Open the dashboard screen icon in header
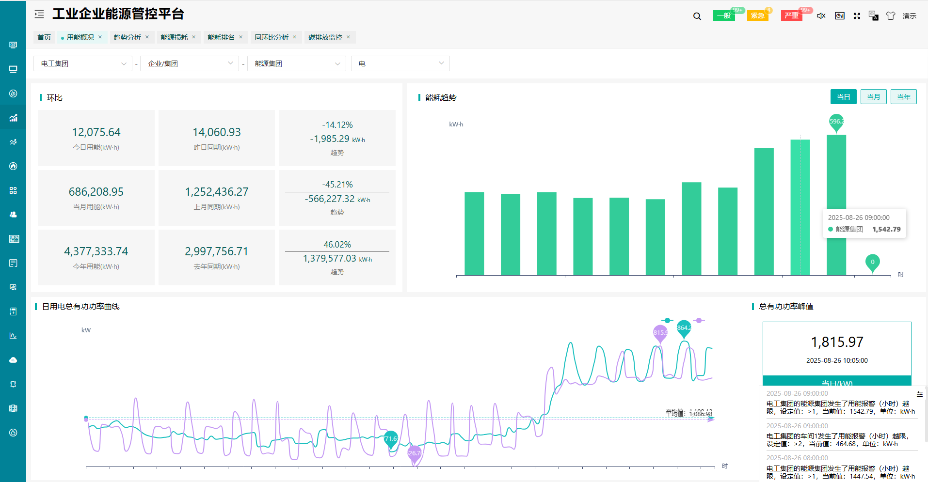 [839, 16]
